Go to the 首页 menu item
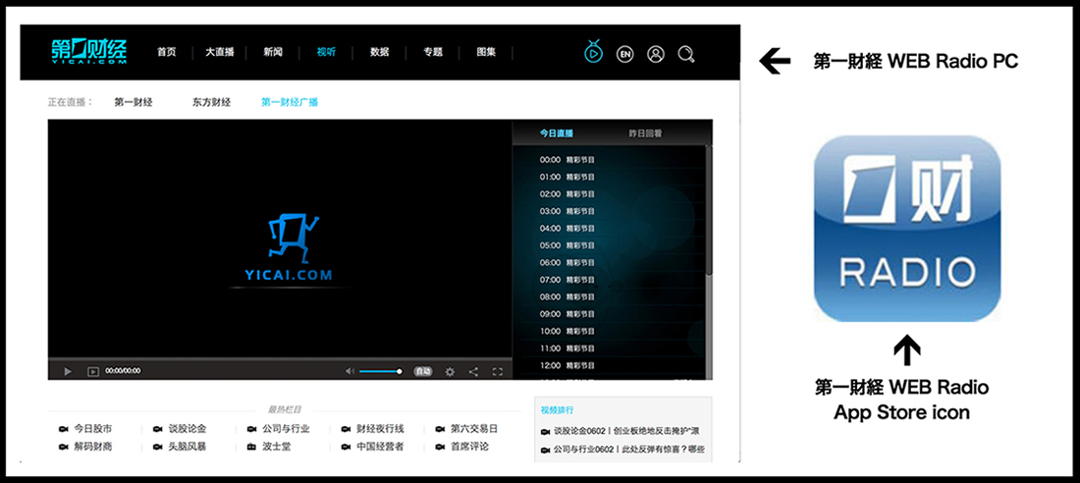The height and width of the screenshot is (483, 1080). [x=166, y=52]
